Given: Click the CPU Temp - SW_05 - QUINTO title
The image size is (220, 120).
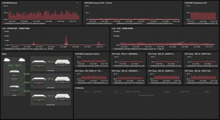Looking at the screenshot, I should (162, 71).
